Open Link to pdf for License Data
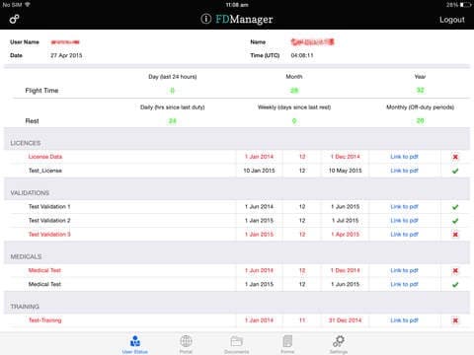This screenshot has height=355, width=474. pyautogui.click(x=404, y=157)
